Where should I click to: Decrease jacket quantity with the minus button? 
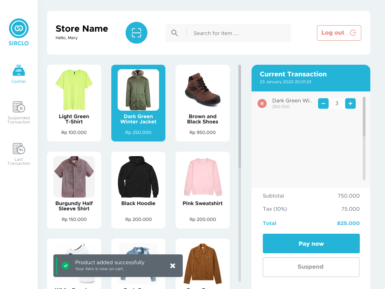(x=323, y=103)
